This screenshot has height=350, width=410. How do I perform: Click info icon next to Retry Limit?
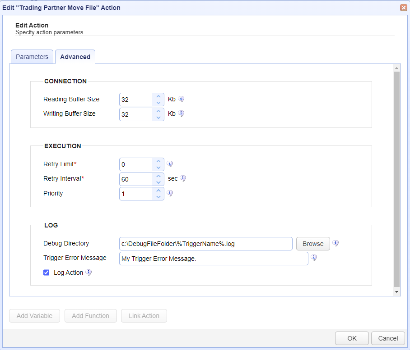(x=170, y=164)
